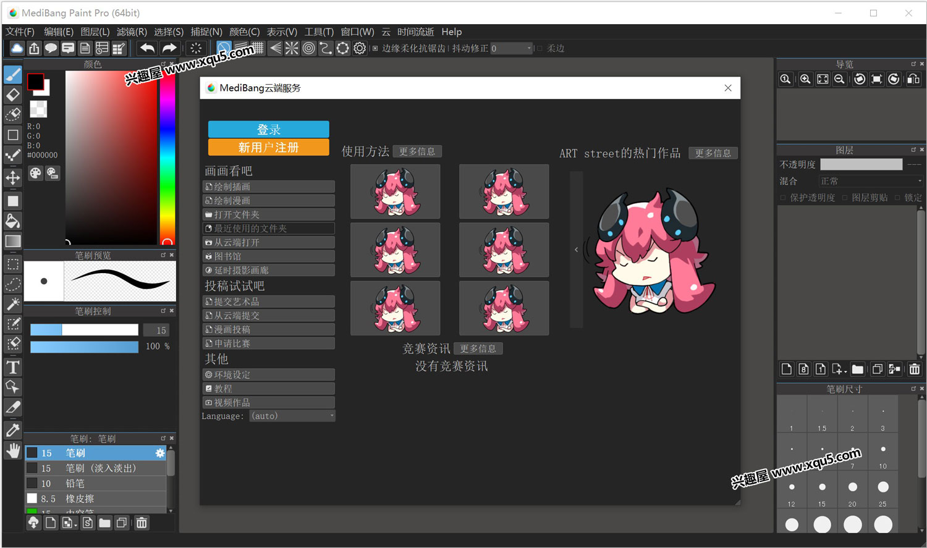Click the rainbow hue bar in Color panel
The height and width of the screenshot is (548, 927).
point(167,157)
